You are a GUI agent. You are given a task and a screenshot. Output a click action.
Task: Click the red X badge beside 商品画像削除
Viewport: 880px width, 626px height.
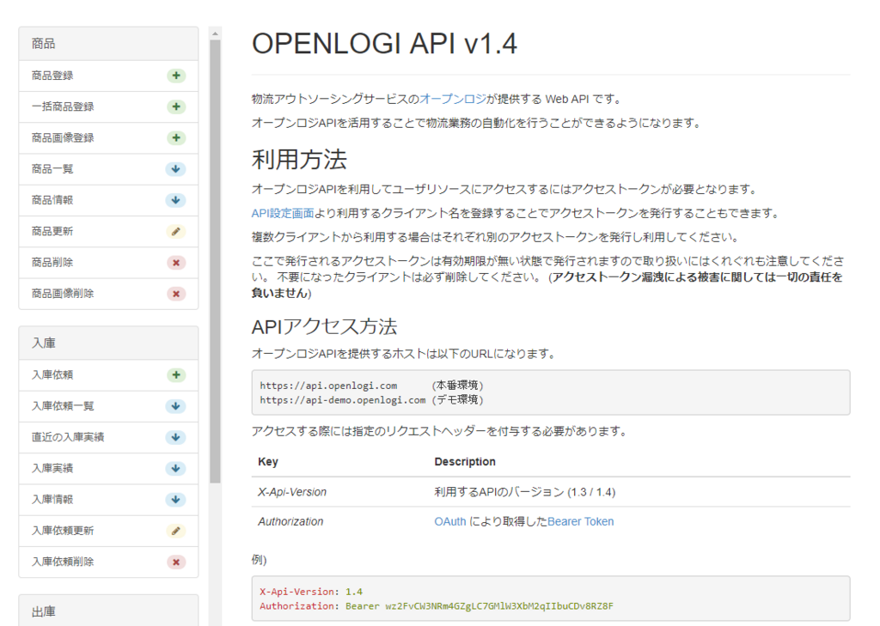click(176, 294)
